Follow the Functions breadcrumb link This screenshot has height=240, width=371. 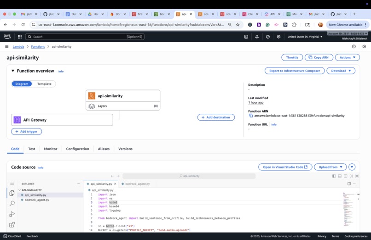point(38,46)
